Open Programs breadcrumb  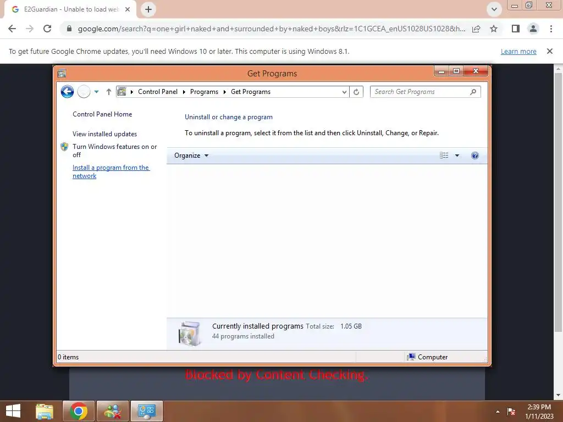coord(204,92)
